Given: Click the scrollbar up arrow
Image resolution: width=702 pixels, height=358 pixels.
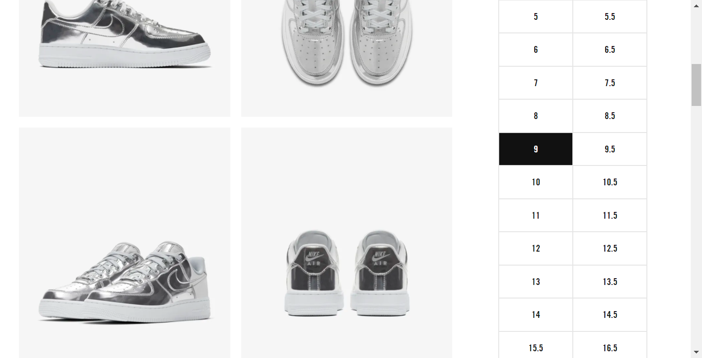Looking at the screenshot, I should 696,5.
